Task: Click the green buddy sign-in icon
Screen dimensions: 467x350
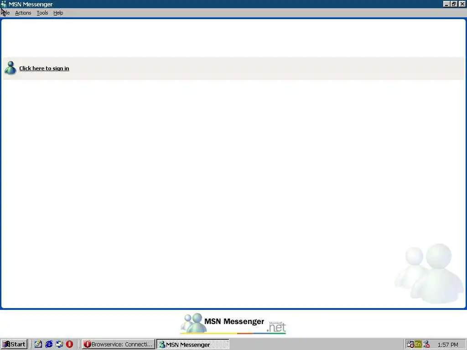Action: click(10, 68)
